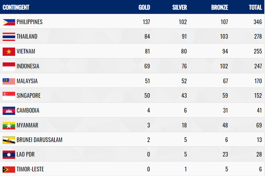Sort by the SILVER column header

[180, 7]
